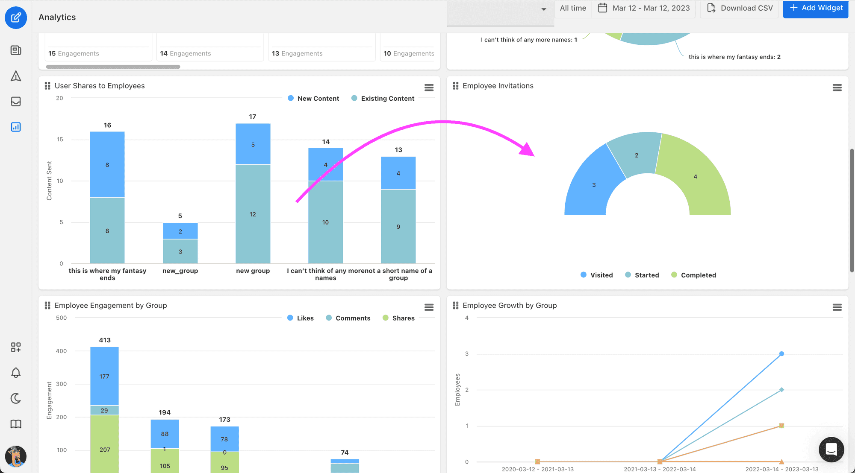Open the triangle alert sidebar icon
This screenshot has width=855, height=473.
point(16,76)
